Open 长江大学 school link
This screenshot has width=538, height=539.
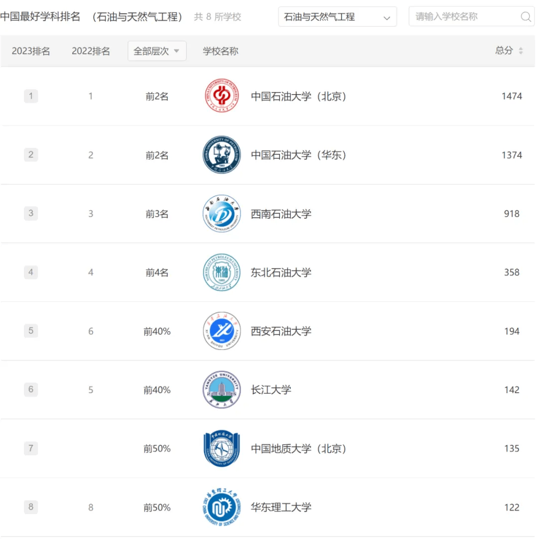[x=271, y=390]
